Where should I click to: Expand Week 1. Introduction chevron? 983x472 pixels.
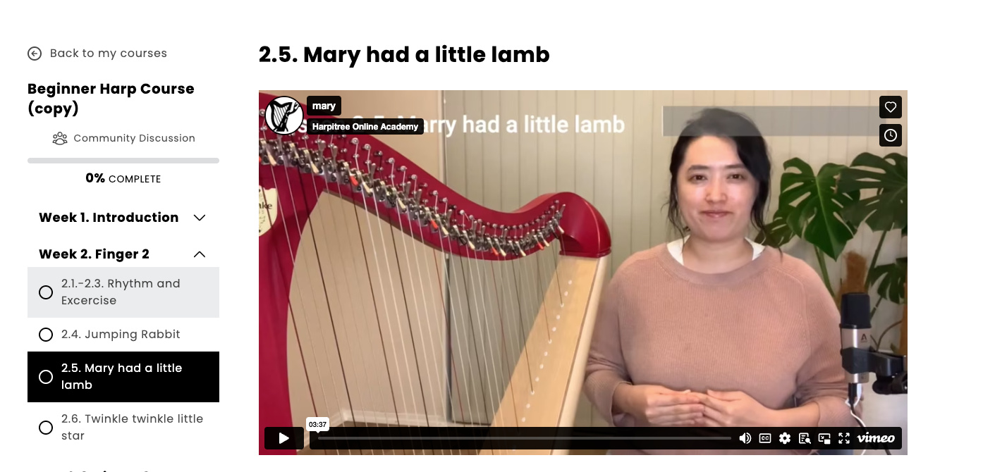(x=200, y=218)
